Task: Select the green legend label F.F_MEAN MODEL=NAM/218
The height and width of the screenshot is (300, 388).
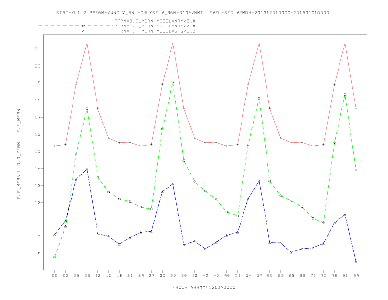Action: click(x=155, y=26)
